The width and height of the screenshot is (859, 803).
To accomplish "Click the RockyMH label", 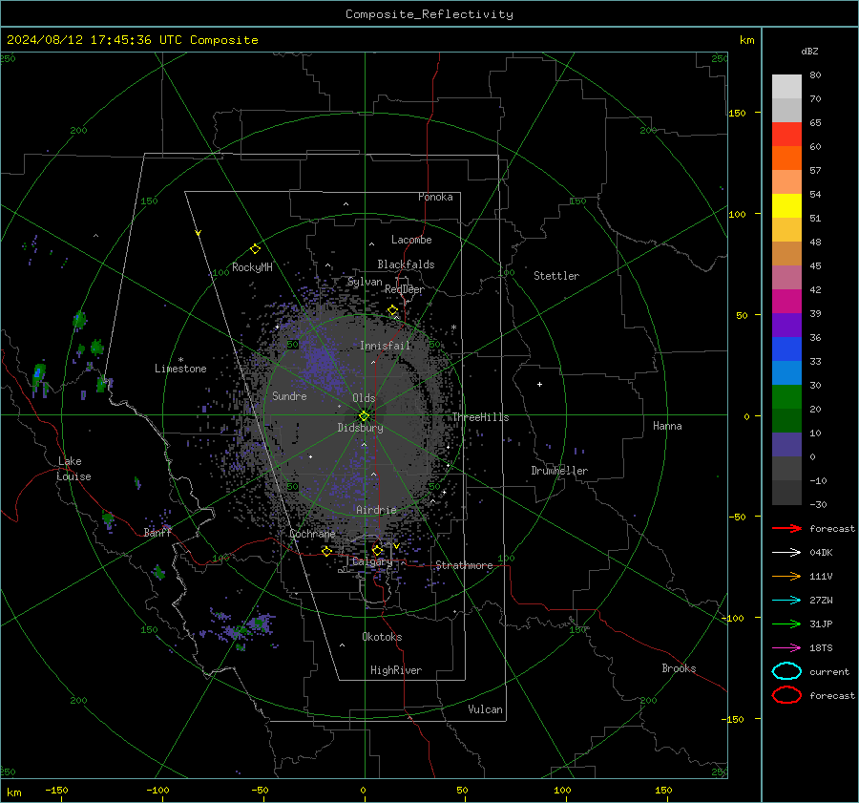I will [252, 267].
